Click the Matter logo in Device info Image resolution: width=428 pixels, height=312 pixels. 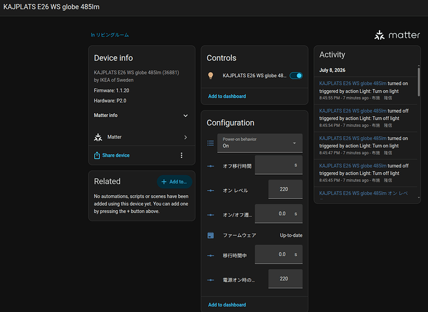tap(98, 137)
